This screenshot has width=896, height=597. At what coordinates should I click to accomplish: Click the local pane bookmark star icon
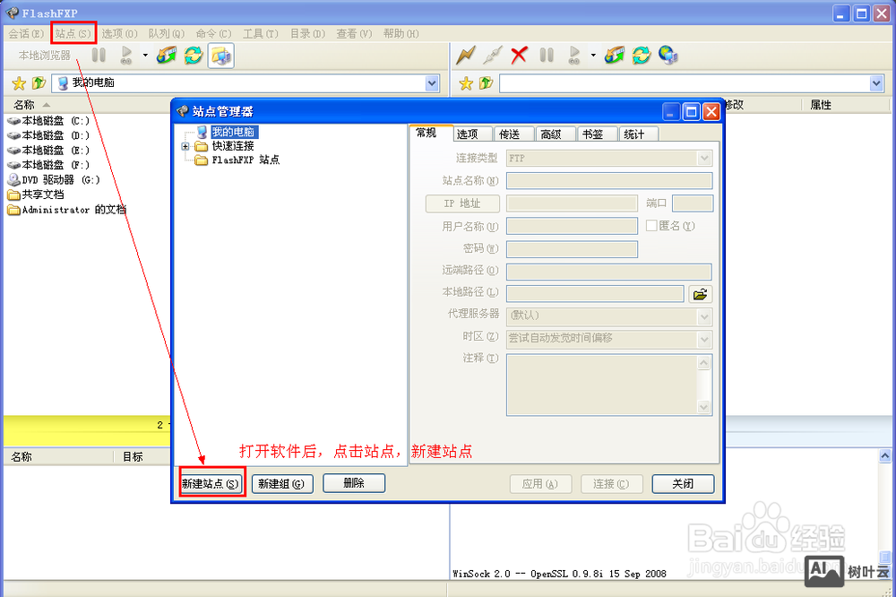18,83
